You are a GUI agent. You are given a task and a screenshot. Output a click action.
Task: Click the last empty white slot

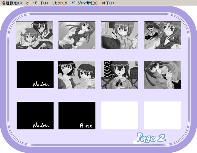(163, 116)
